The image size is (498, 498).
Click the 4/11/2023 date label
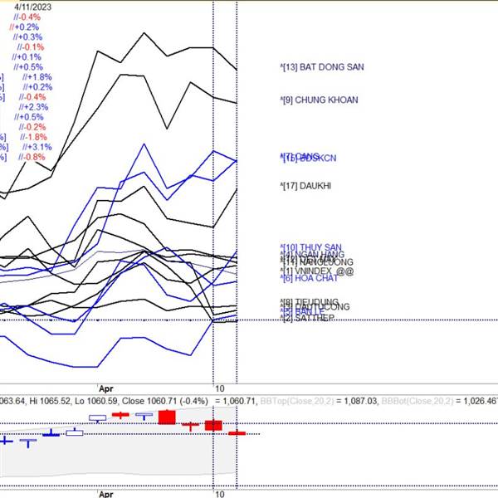coord(32,7)
